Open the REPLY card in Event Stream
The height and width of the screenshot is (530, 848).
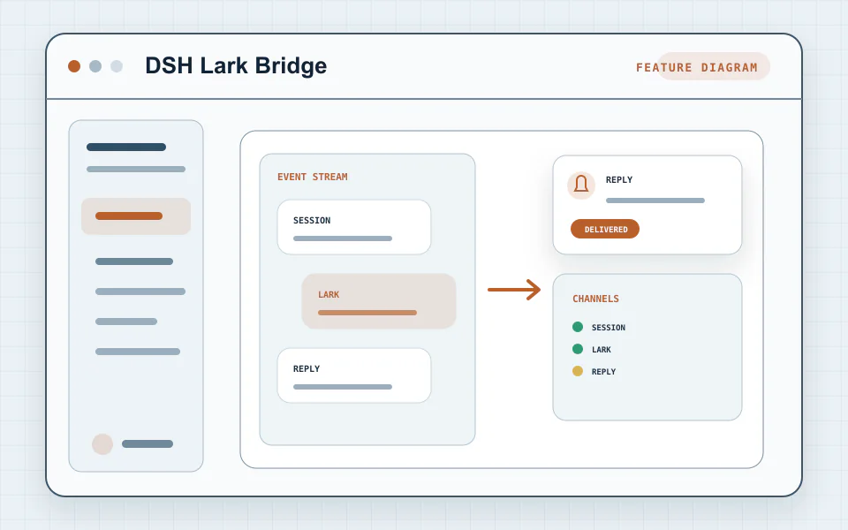354,375
